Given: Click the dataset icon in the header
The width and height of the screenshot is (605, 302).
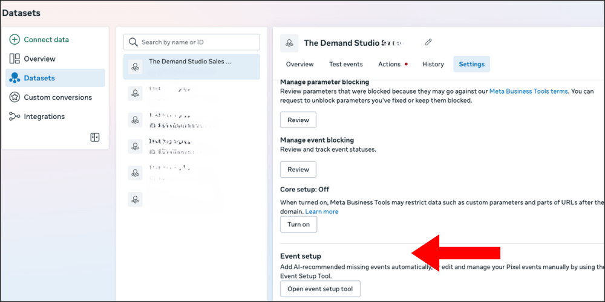Looking at the screenshot, I should (289, 43).
